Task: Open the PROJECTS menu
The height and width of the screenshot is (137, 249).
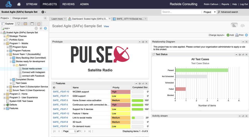Action: 50,4
